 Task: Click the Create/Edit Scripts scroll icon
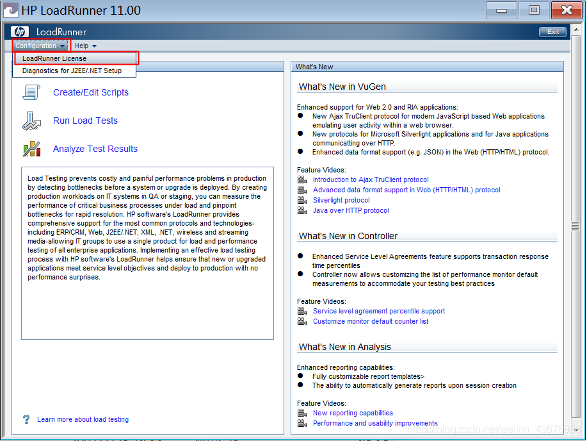coord(31,92)
